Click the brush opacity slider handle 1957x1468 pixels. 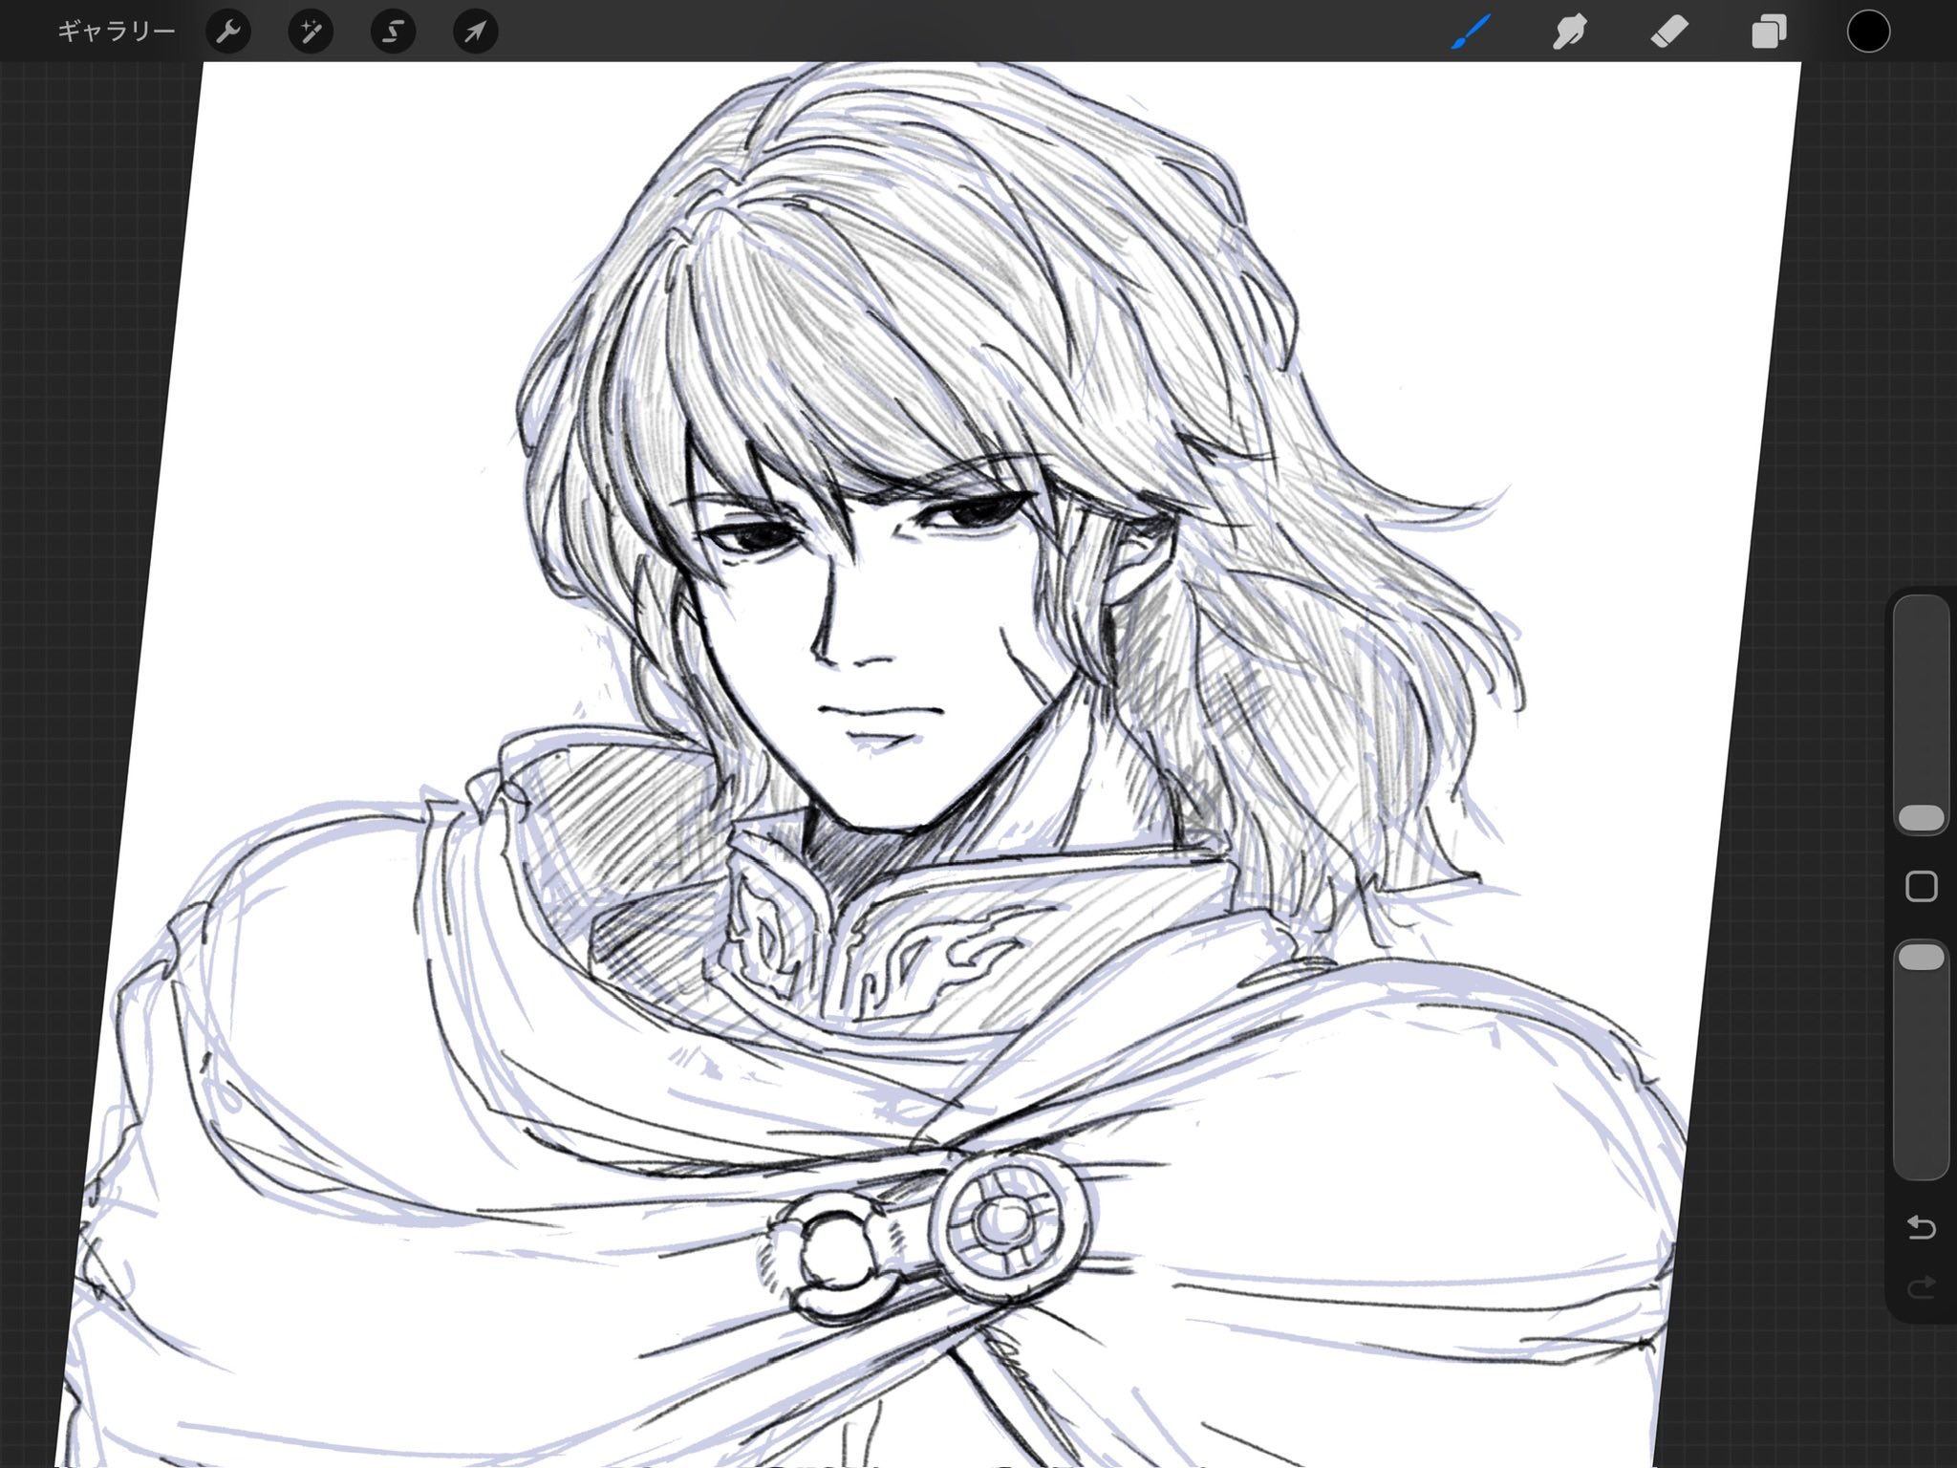(1921, 958)
